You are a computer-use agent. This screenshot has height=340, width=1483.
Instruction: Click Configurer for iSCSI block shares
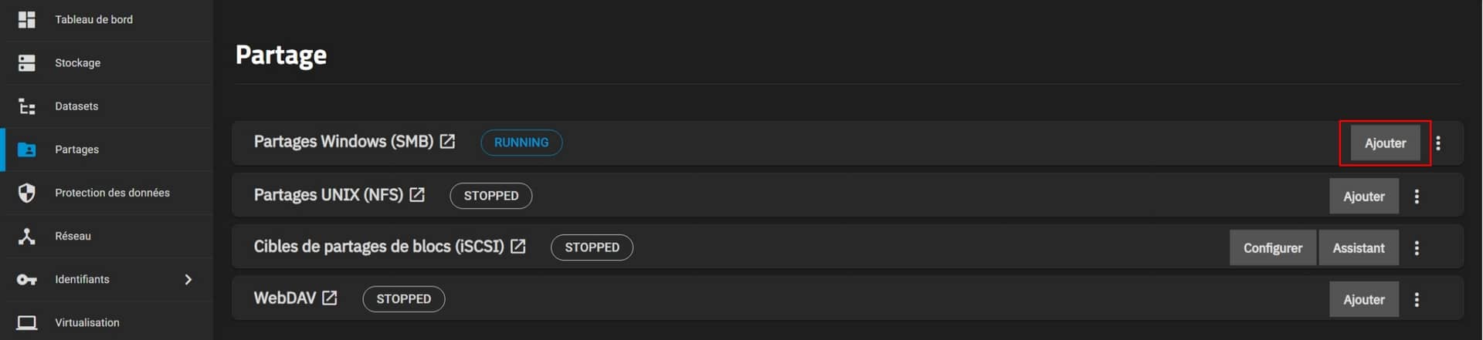[1272, 248]
